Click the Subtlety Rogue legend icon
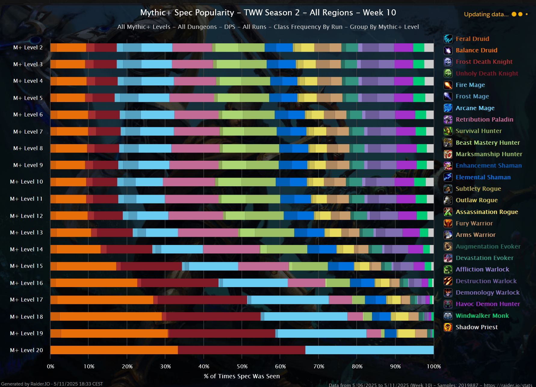This screenshot has height=387, width=536. [448, 189]
